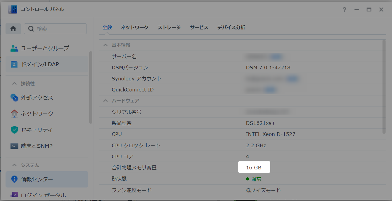The image size is (392, 201).
Task: Collapse the ハードウェア section
Action: pos(106,101)
